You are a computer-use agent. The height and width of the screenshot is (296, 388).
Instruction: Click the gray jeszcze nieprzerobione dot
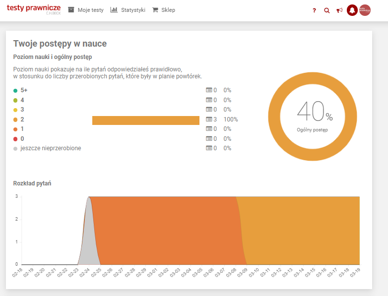click(15, 149)
